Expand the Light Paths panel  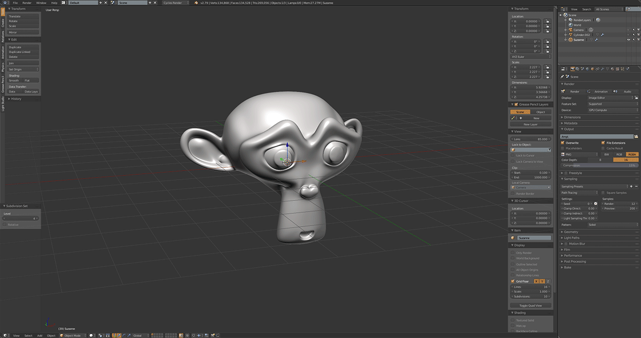[572, 238]
